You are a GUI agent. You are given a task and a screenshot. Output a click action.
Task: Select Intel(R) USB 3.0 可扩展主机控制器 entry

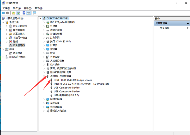coord(81,84)
